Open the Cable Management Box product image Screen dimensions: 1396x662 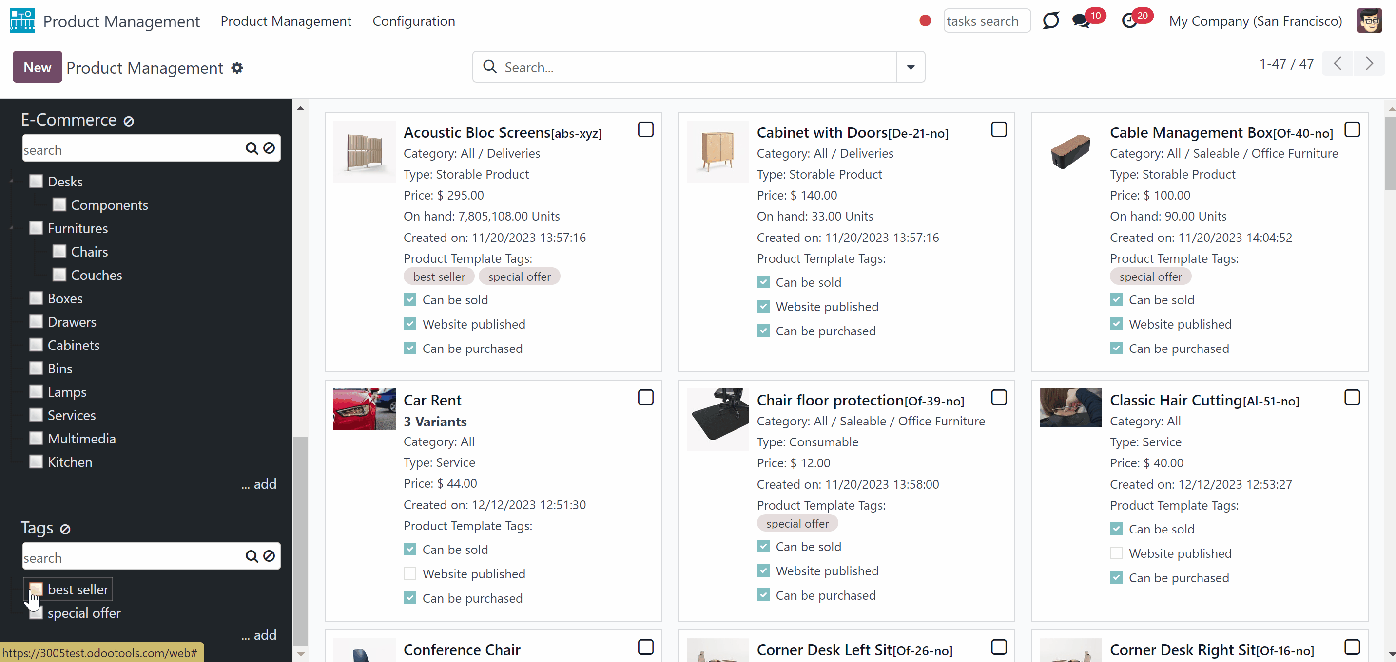click(x=1070, y=151)
